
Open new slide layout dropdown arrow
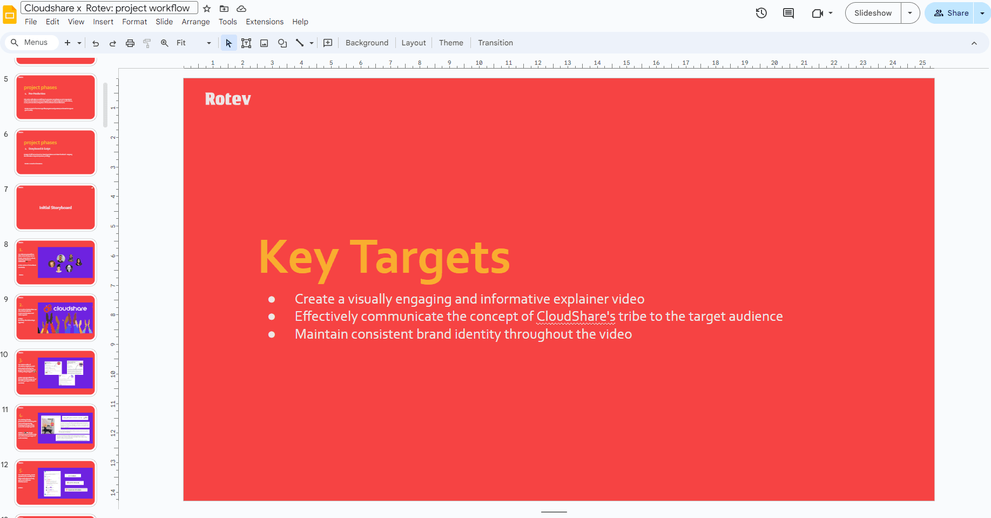(79, 43)
